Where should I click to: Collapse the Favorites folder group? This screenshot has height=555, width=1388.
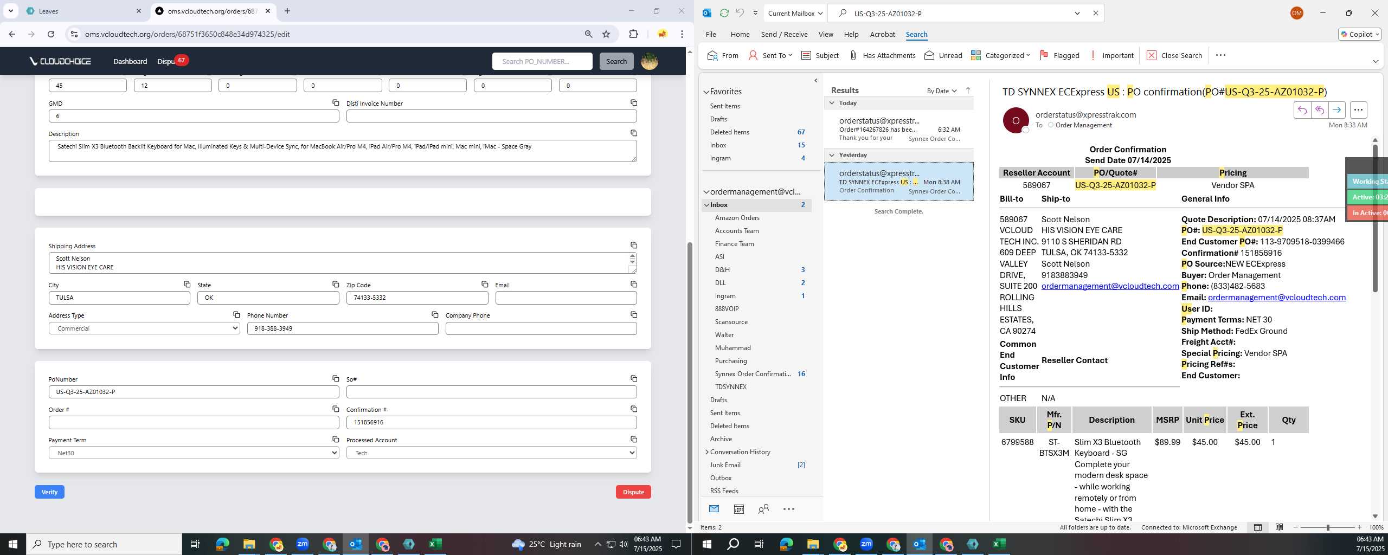[x=706, y=92]
